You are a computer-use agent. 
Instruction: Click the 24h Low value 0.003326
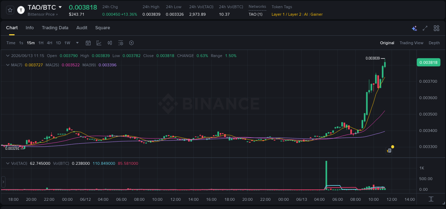pyautogui.click(x=175, y=14)
